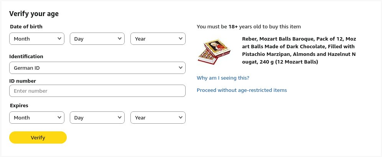Open the Expires Day dropdown
The width and height of the screenshot is (382, 157).
(x=97, y=118)
